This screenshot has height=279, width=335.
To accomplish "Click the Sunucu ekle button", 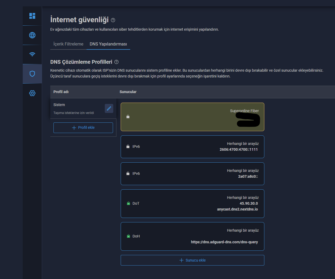I will coord(192,260).
